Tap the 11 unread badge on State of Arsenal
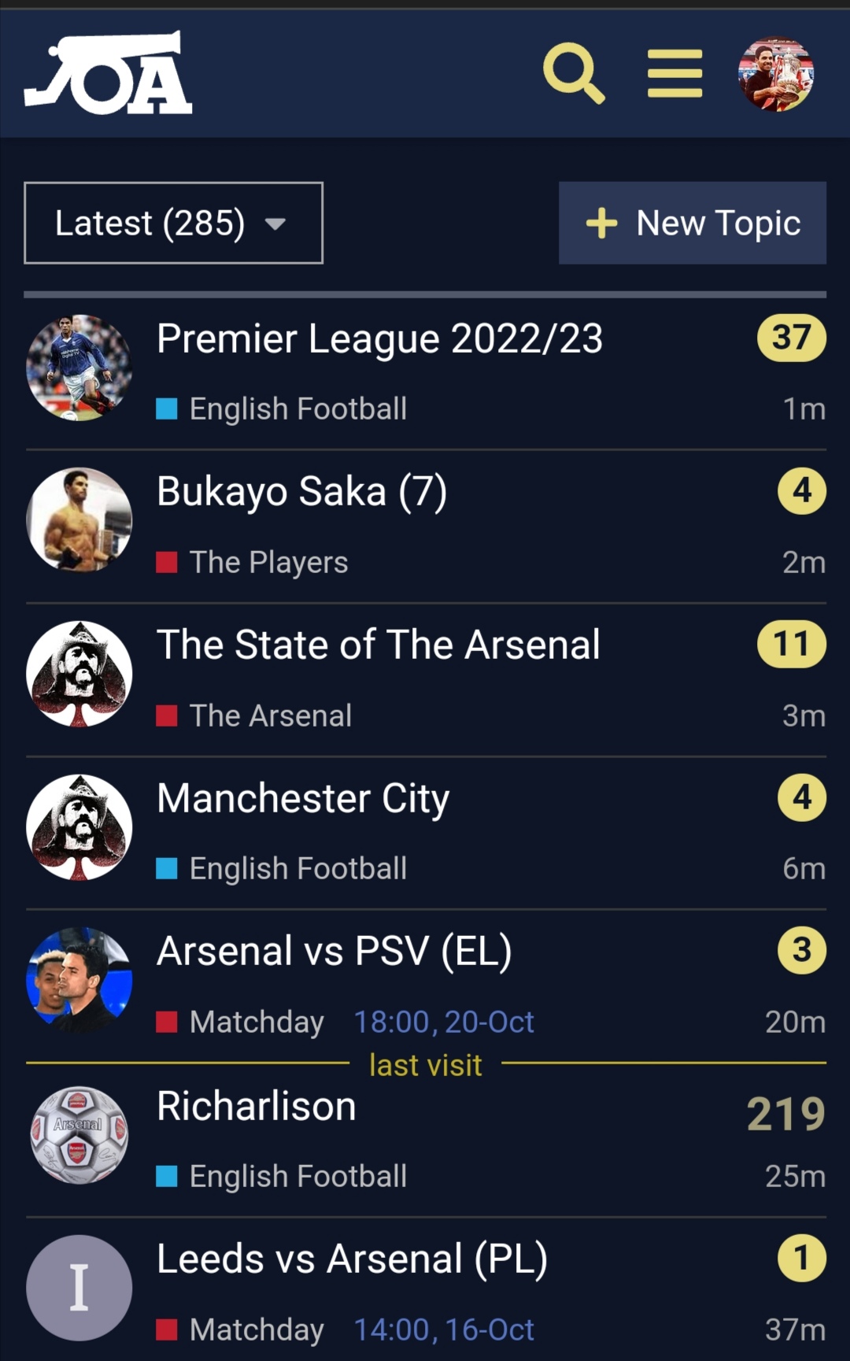 pyautogui.click(x=791, y=644)
